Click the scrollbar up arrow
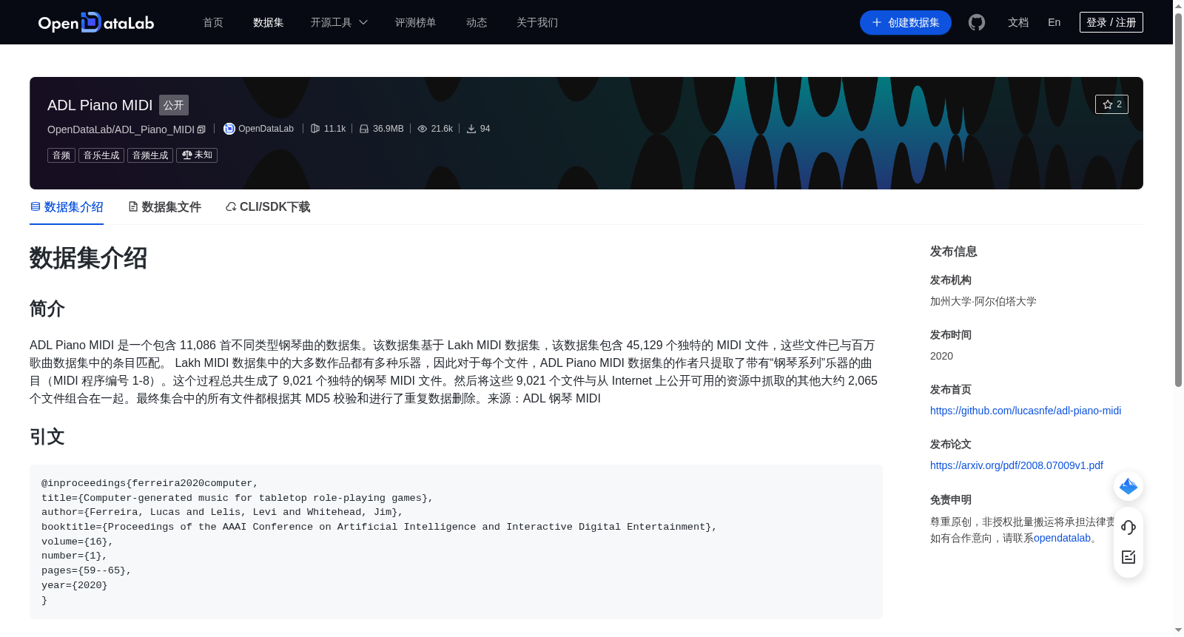This screenshot has height=637, width=1184. click(1178, 6)
